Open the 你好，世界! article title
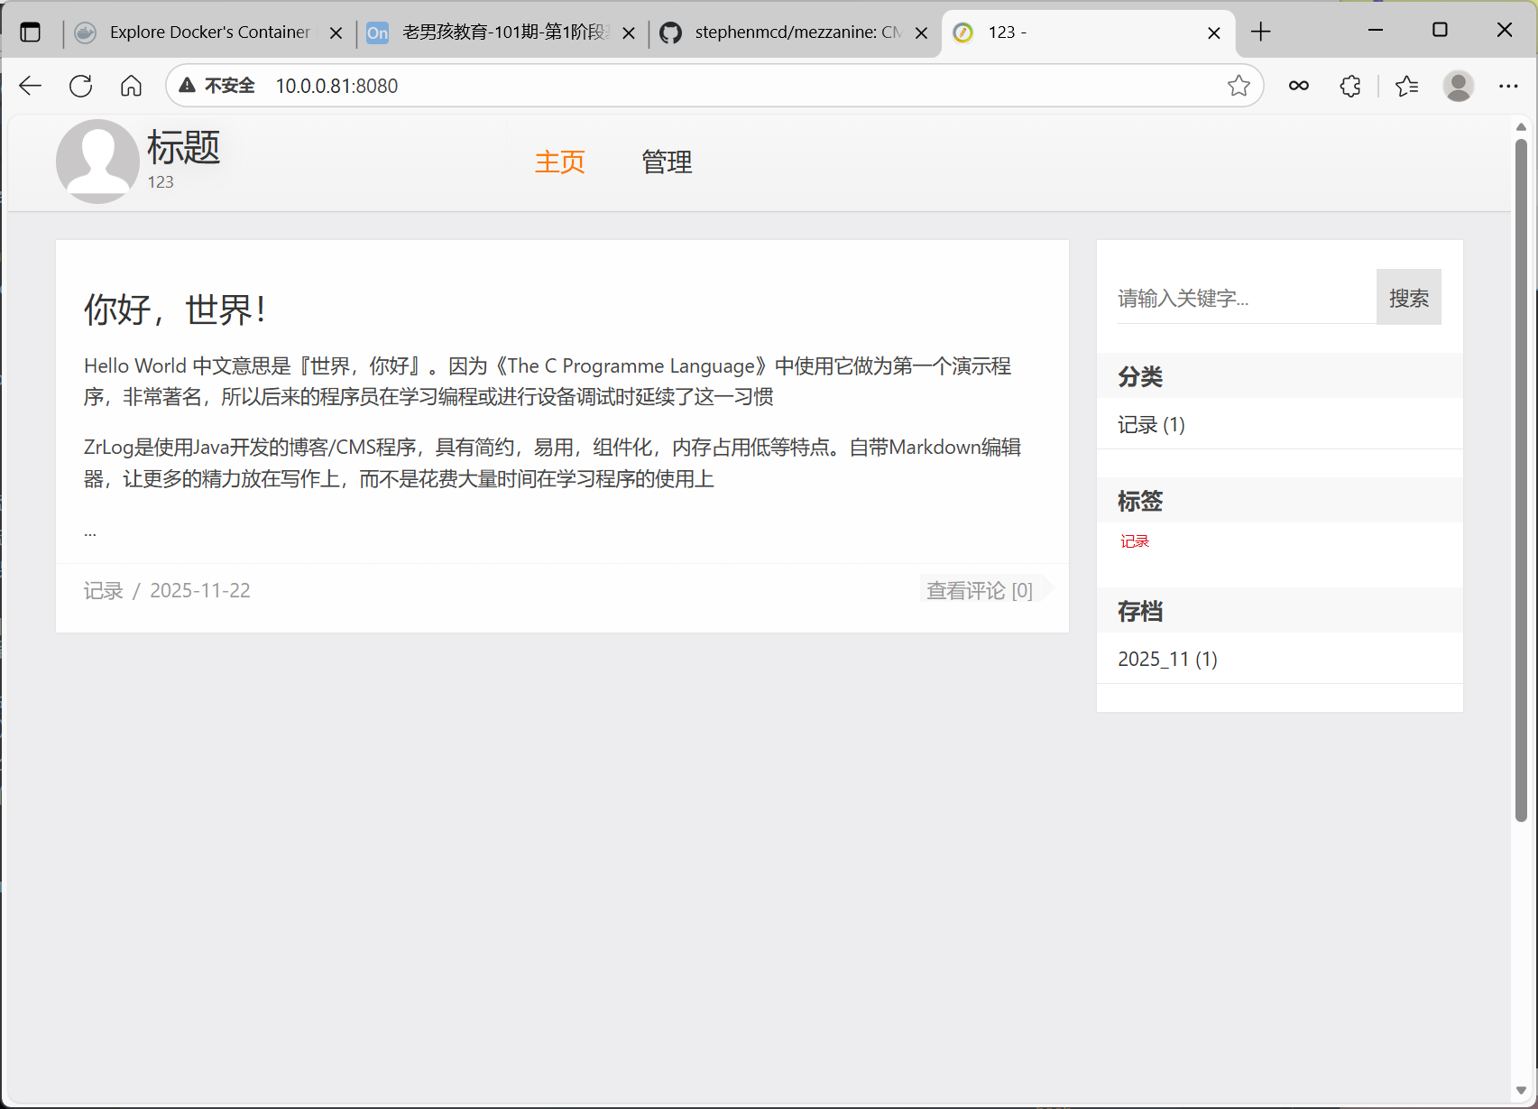This screenshot has height=1109, width=1538. [x=174, y=309]
